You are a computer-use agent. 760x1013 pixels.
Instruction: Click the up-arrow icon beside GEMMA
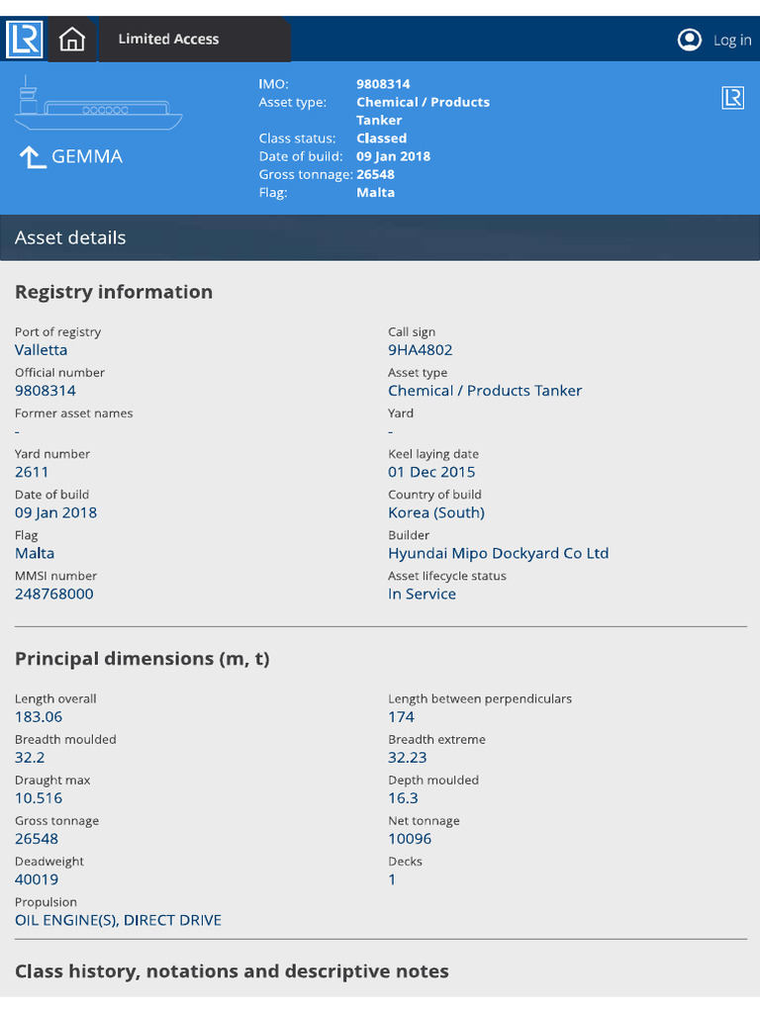pyautogui.click(x=33, y=157)
